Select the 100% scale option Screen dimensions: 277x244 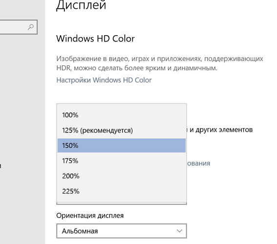click(121, 115)
